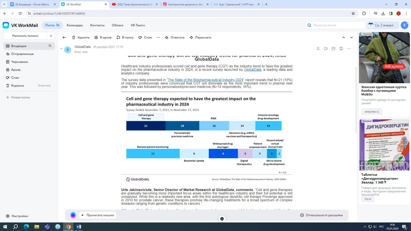411x231 pixels.
Task: Open the Спам folder in the sidebar
Action: coord(29,78)
